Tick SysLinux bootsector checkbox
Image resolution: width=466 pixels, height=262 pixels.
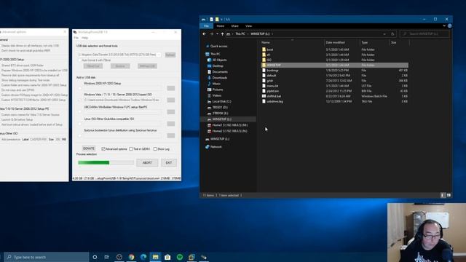pos(79,136)
